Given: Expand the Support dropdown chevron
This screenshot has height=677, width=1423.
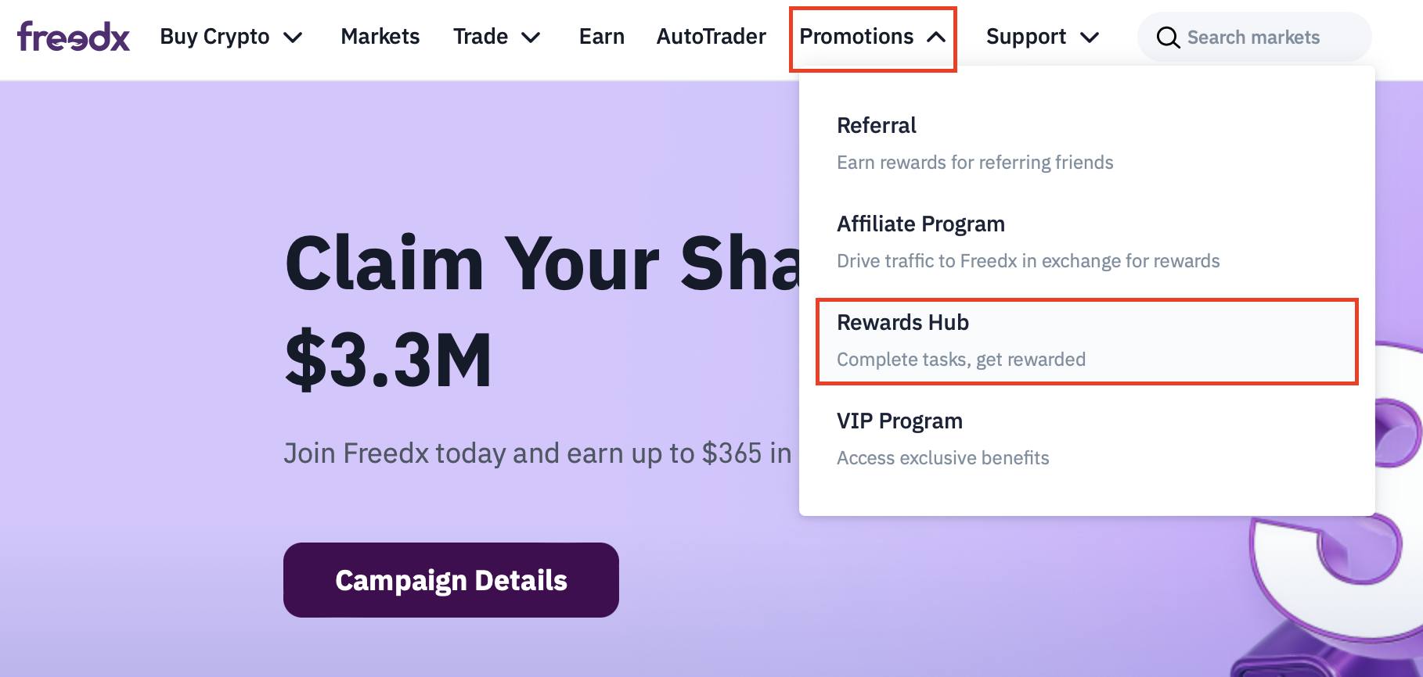Looking at the screenshot, I should pos(1090,38).
